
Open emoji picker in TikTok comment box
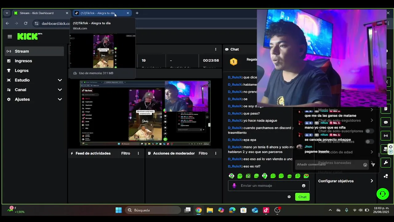[x=365, y=165]
